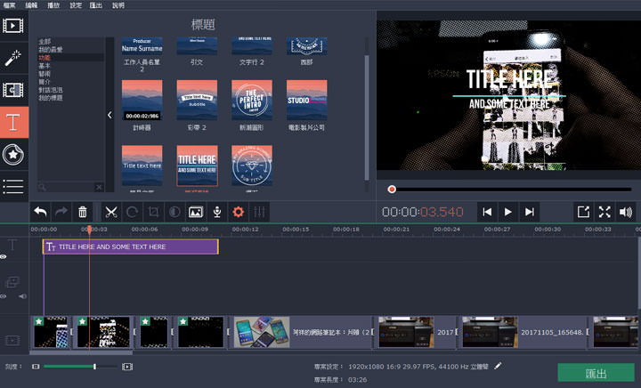Select the 我的標題 category
The width and height of the screenshot is (641, 388).
click(x=51, y=98)
